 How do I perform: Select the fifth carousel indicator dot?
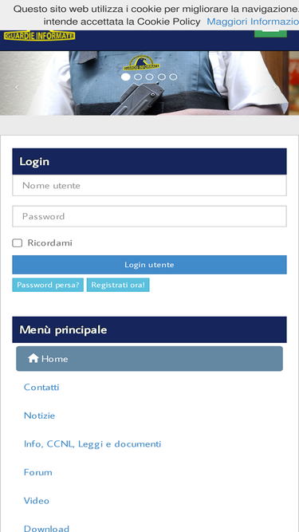173,77
